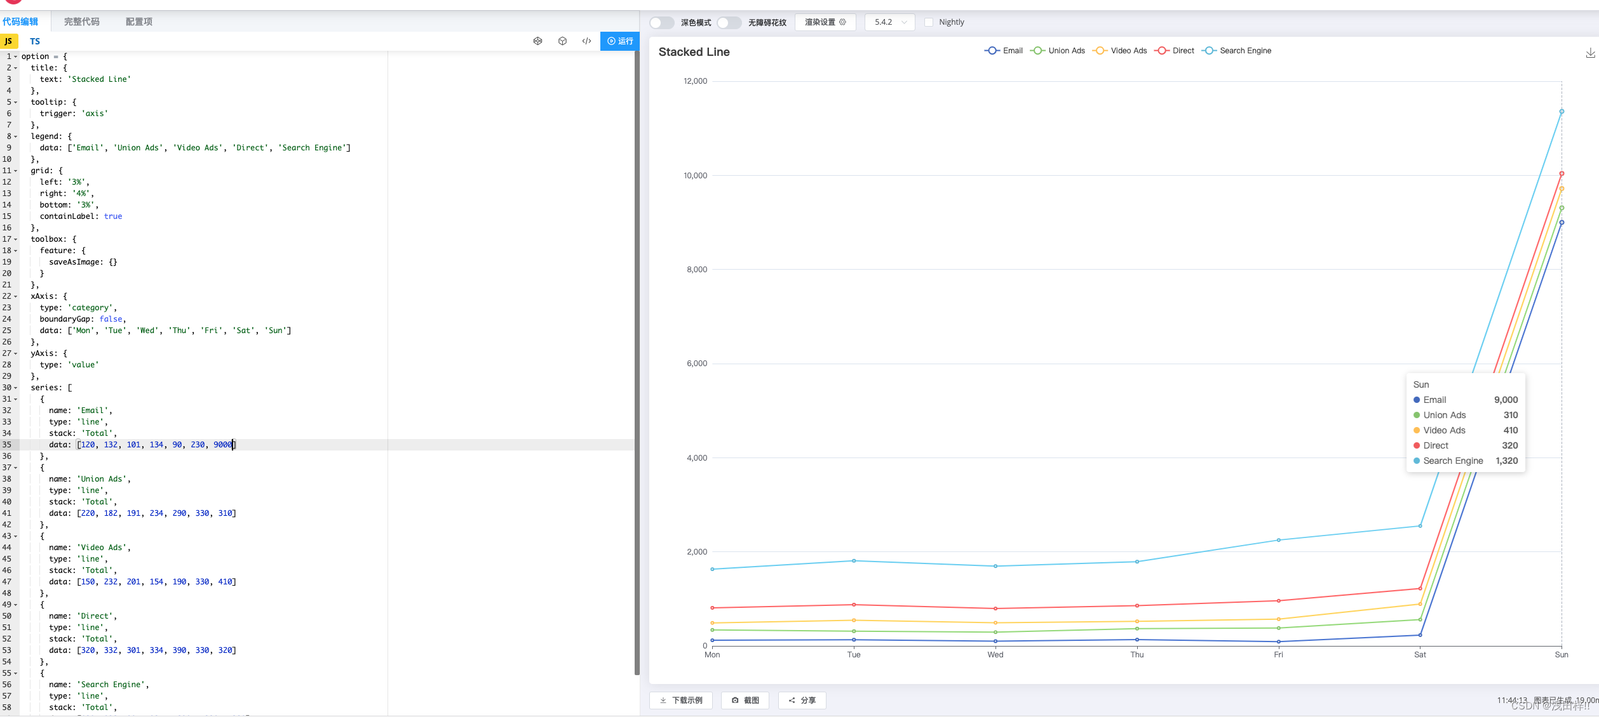Open the 5.4.2 version dropdown

click(889, 22)
